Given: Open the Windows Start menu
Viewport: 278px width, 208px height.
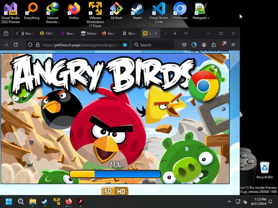Looking at the screenshot, I should click(x=9, y=201).
